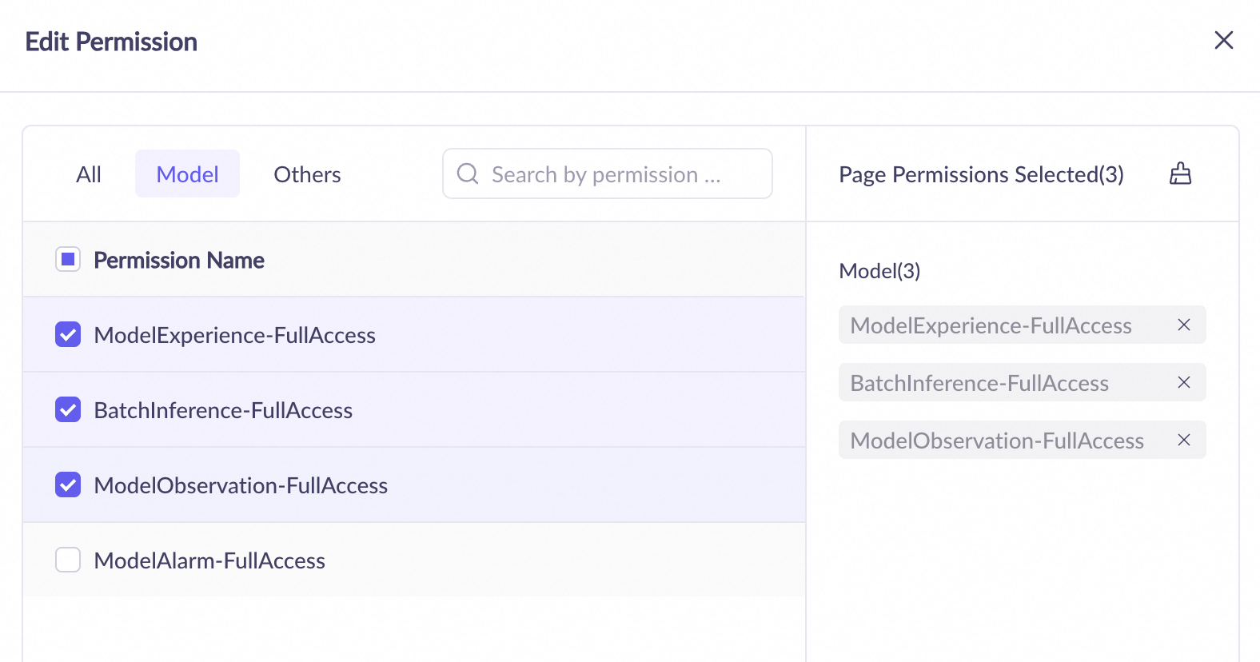Focus the Search by permission field

point(616,174)
